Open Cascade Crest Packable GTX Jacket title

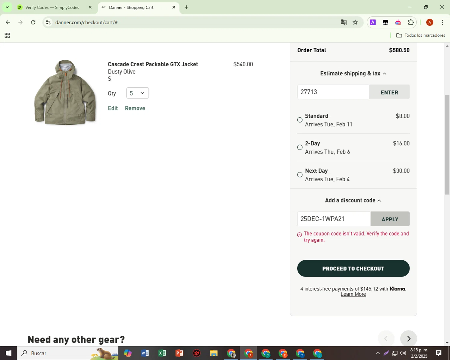coord(153,64)
